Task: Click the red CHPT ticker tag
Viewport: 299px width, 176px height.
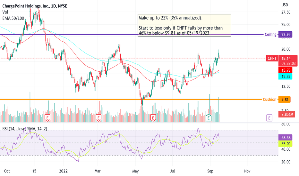Action: click(272, 59)
